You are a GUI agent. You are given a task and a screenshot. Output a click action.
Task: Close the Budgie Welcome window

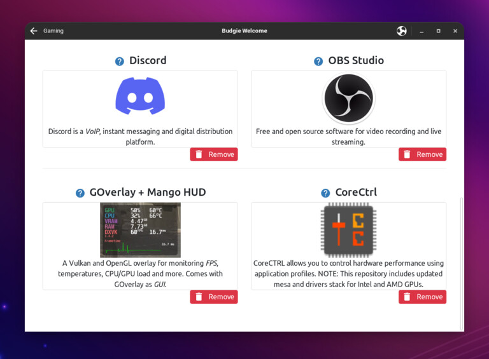455,31
